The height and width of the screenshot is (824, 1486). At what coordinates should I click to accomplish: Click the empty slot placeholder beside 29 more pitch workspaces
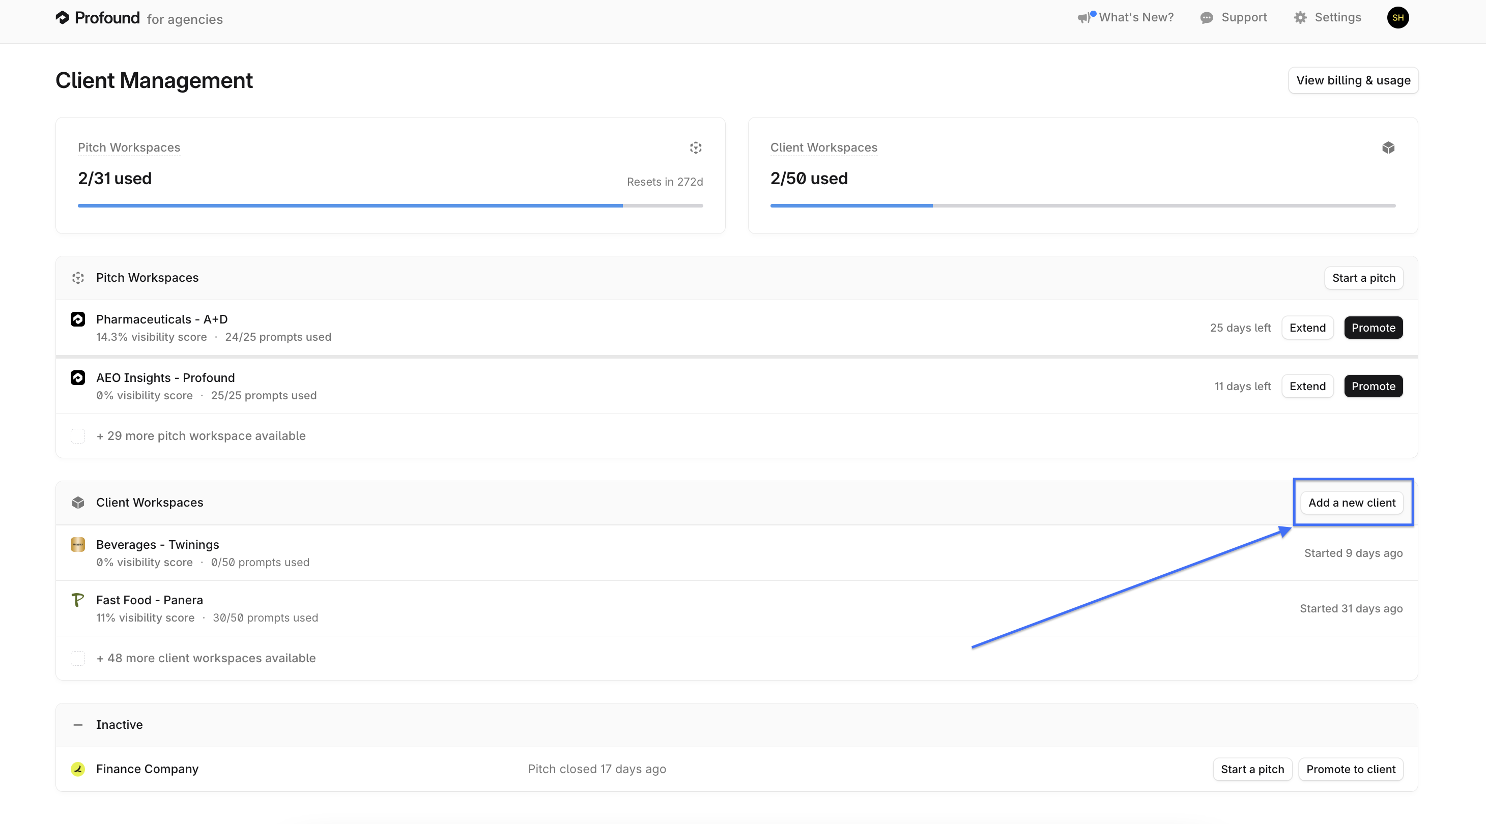(x=78, y=436)
